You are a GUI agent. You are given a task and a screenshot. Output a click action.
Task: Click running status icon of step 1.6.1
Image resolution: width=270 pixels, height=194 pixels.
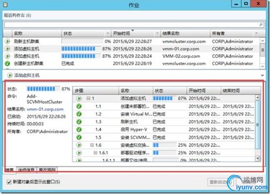tap(79, 153)
